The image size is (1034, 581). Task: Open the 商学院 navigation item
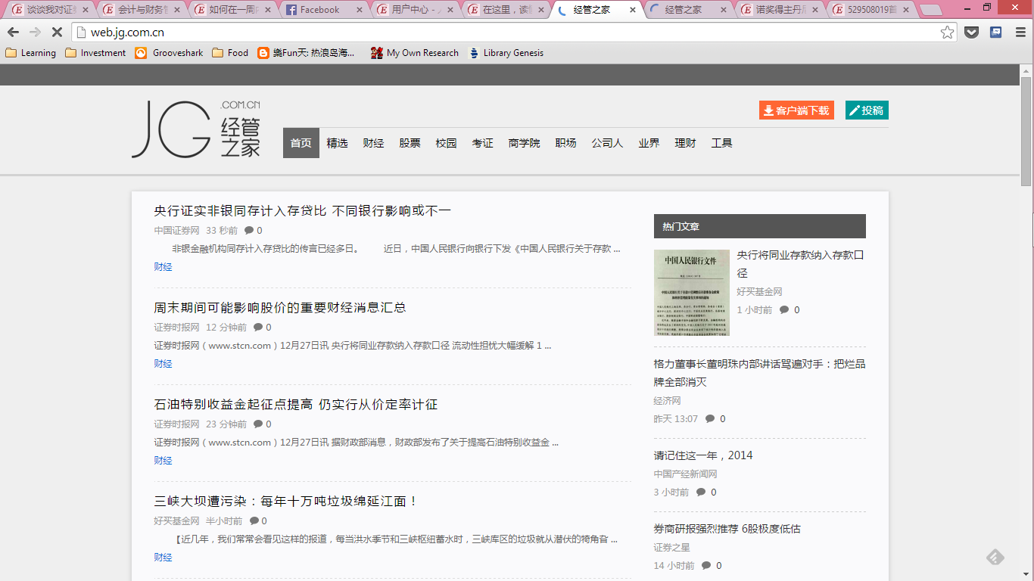[524, 143]
